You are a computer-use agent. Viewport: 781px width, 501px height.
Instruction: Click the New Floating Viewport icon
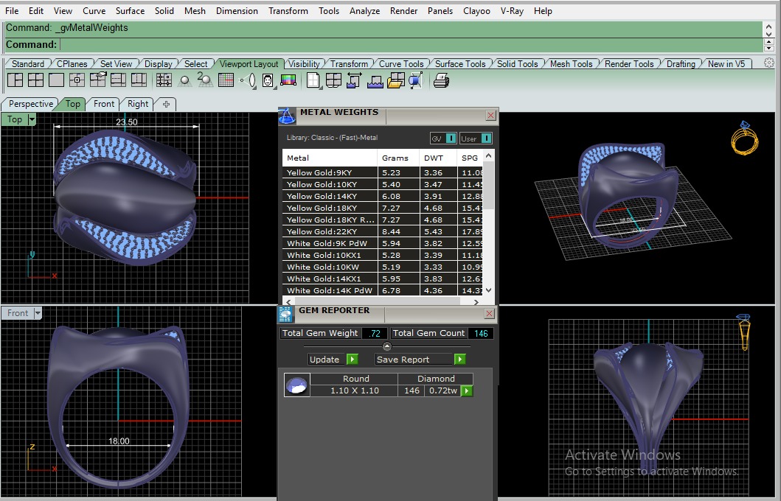point(77,80)
